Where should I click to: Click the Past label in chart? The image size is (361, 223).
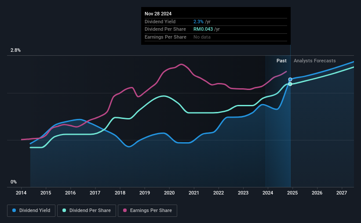pyautogui.click(x=281, y=61)
